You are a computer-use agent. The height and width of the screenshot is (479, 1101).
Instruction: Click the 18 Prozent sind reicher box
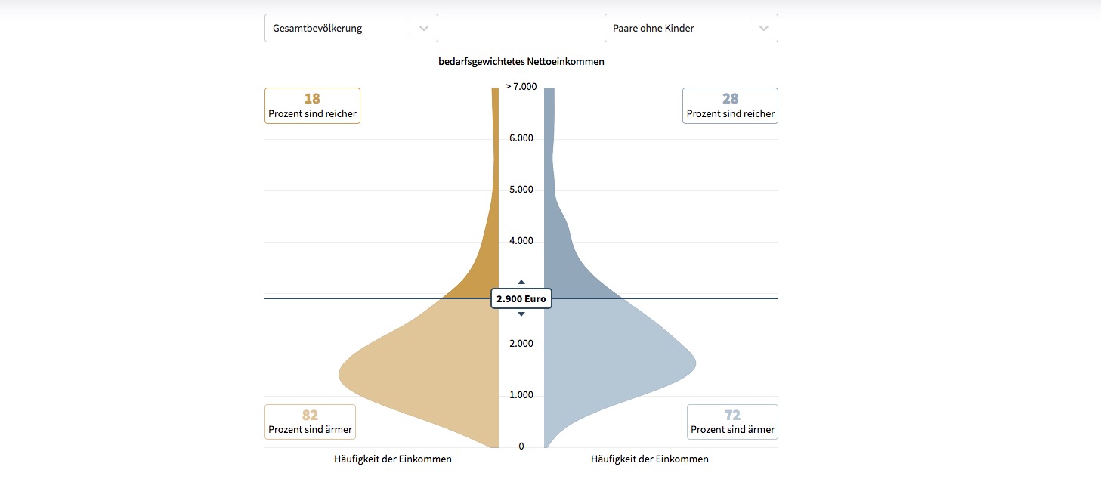[x=312, y=106]
